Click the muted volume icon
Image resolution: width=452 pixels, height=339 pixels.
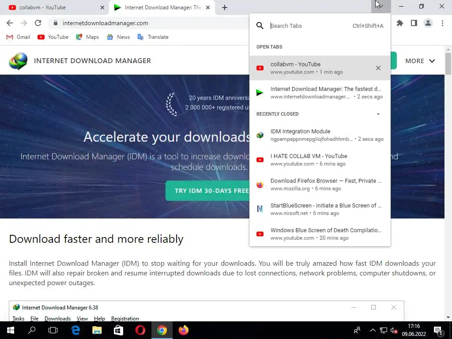point(394,330)
